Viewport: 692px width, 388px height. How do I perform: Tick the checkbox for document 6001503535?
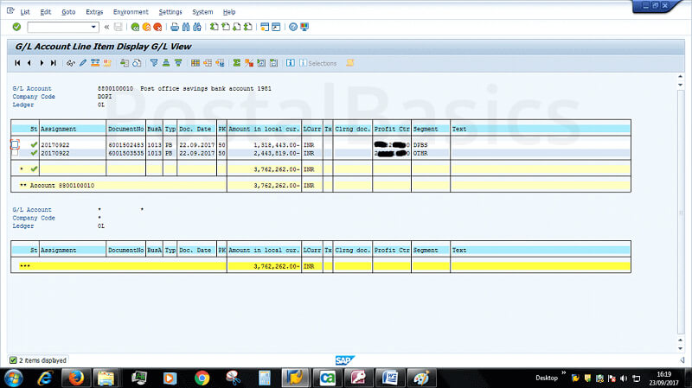click(x=15, y=153)
